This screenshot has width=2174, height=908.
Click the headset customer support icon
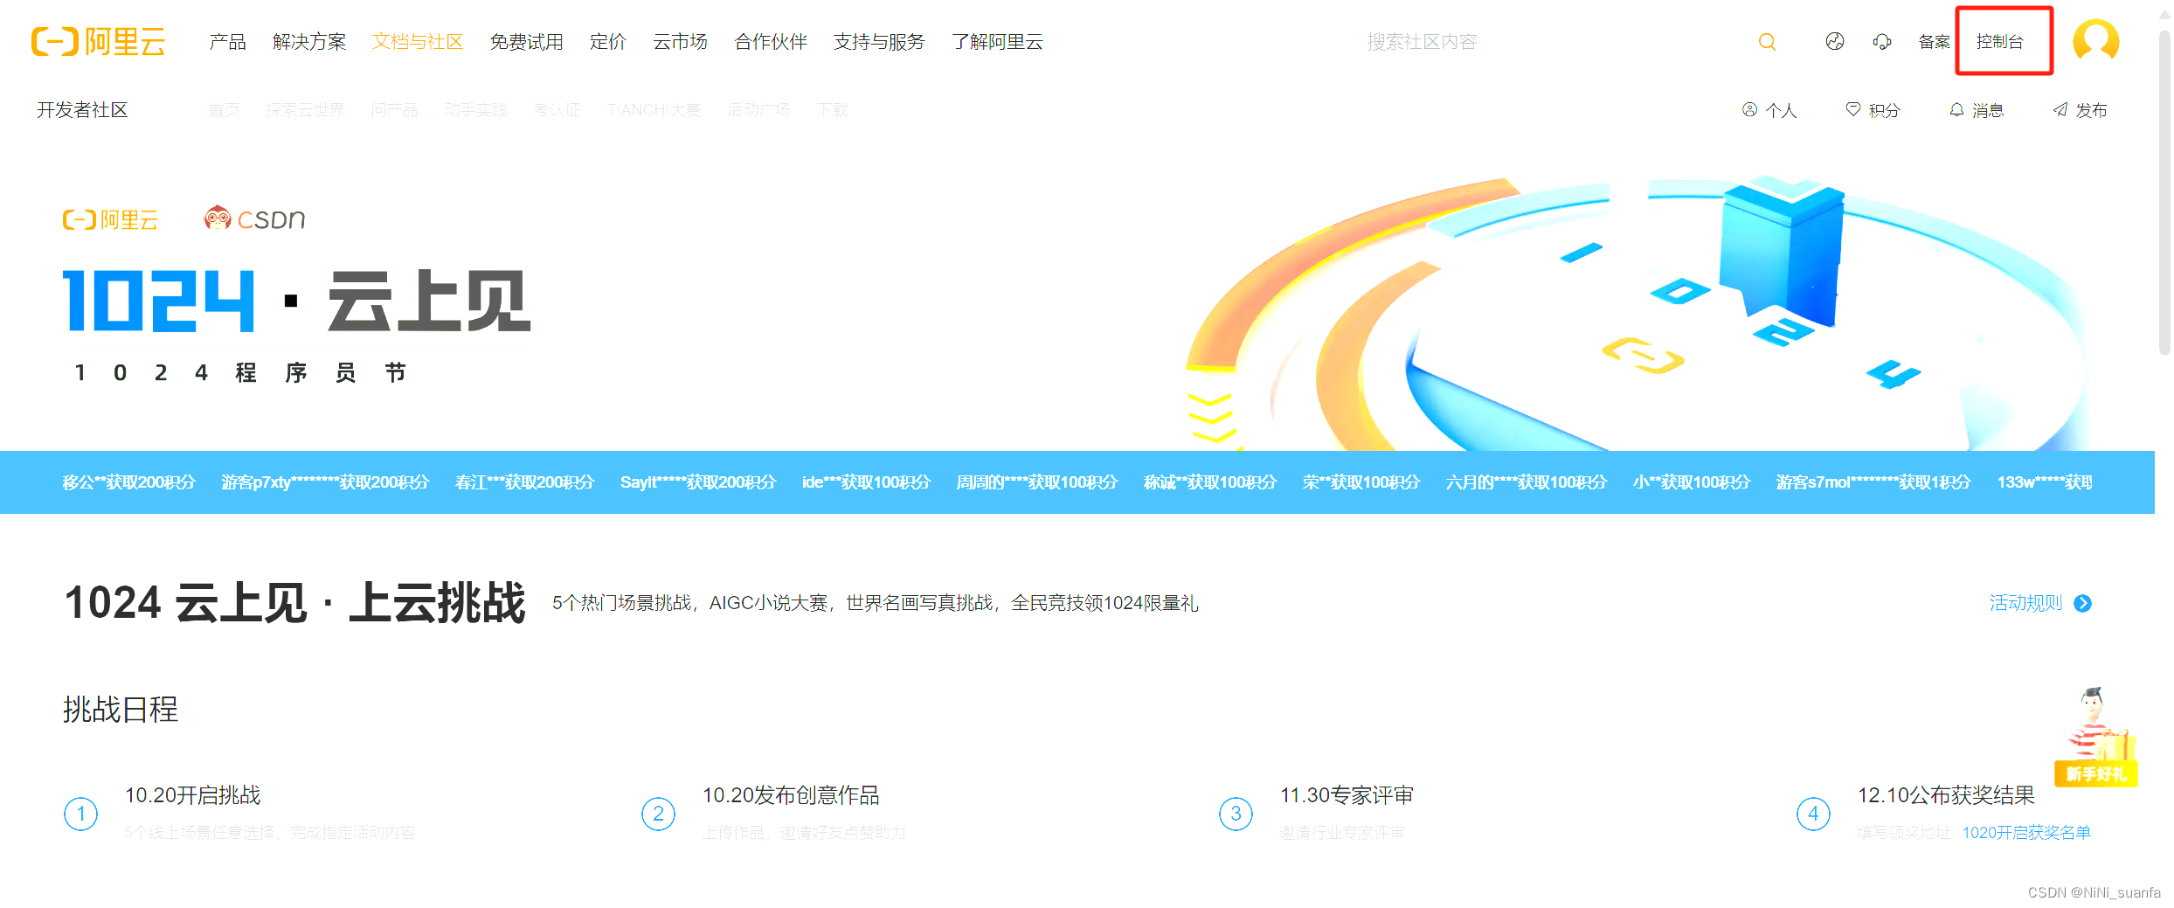pos(1882,41)
